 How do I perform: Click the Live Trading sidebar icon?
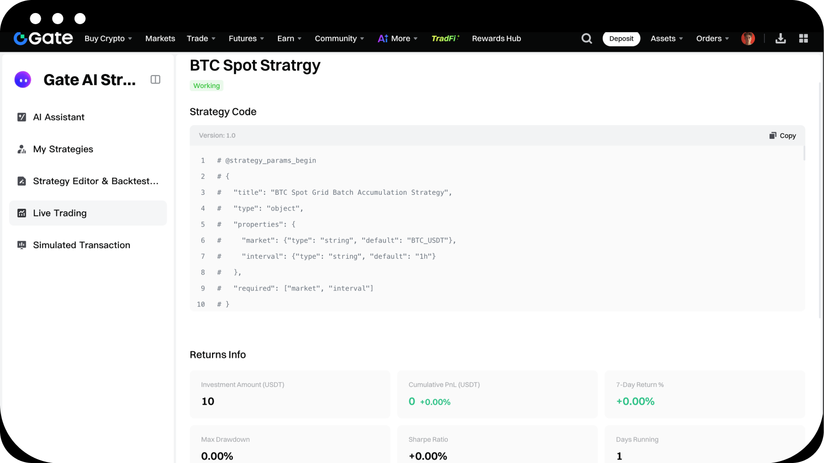22,213
